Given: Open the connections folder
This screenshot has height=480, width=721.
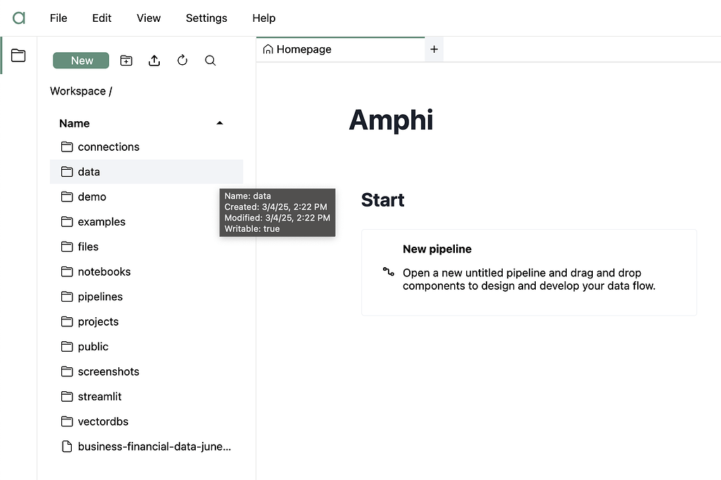Looking at the screenshot, I should (108, 147).
